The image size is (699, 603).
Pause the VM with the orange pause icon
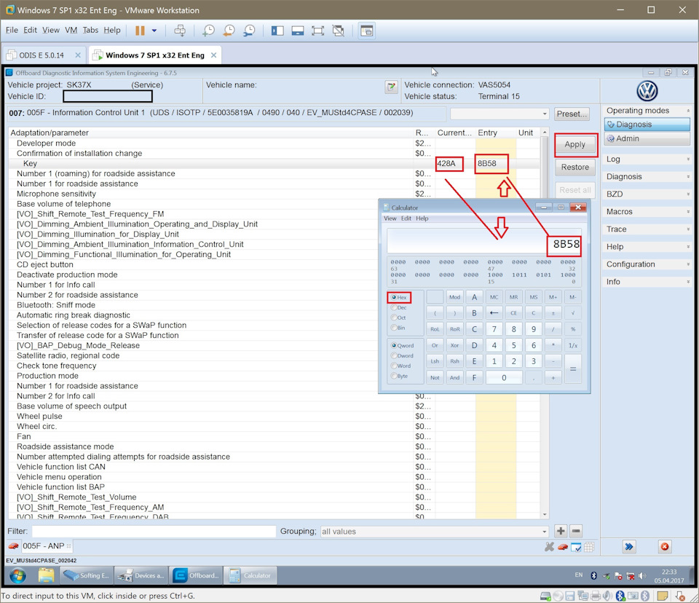tap(140, 31)
